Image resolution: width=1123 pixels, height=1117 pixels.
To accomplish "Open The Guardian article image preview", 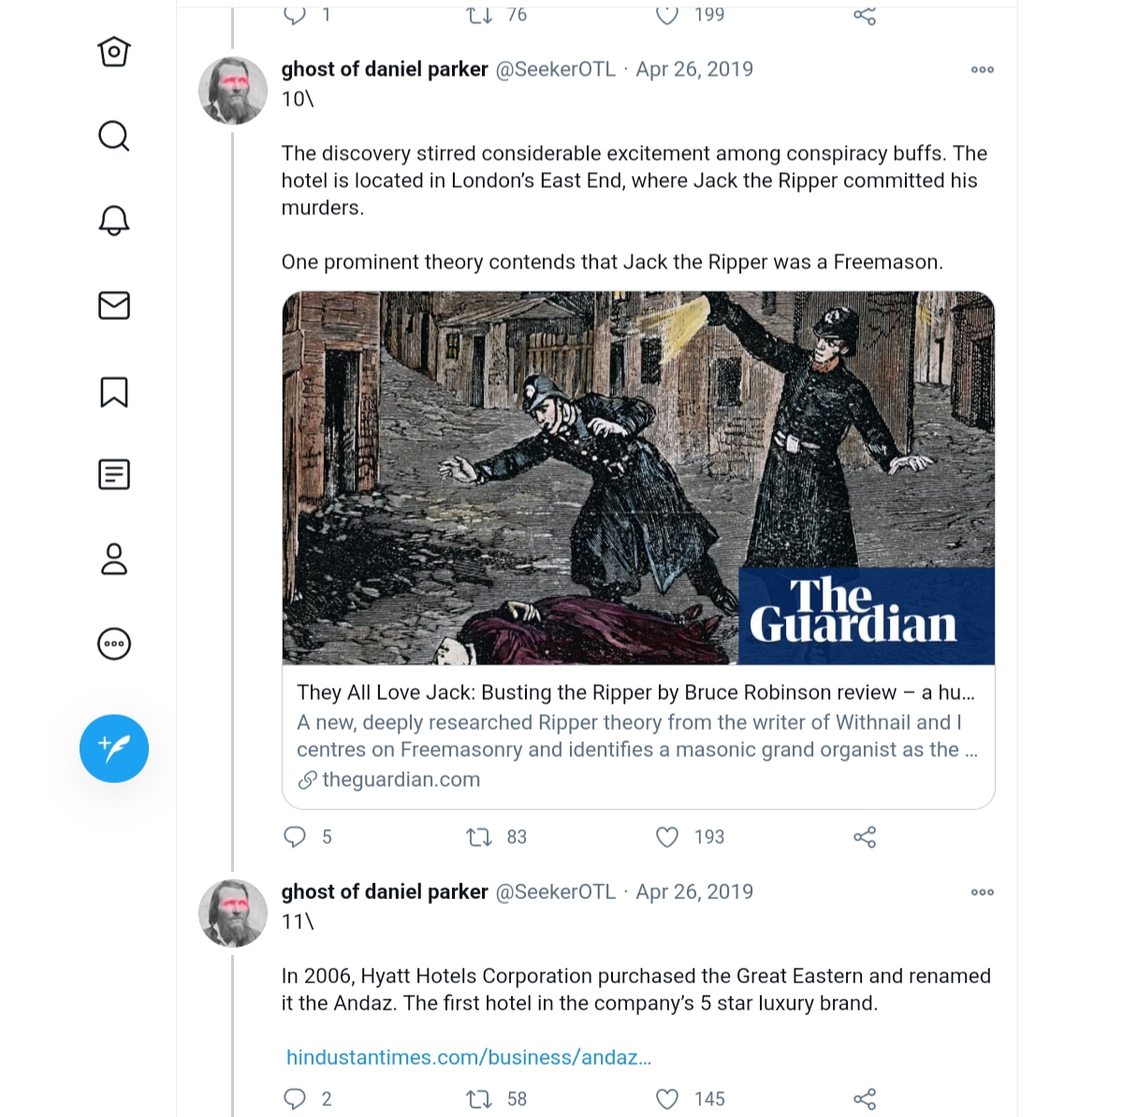I will click(x=638, y=478).
